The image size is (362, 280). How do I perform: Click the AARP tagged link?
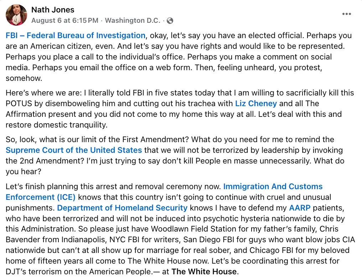[299, 208]
